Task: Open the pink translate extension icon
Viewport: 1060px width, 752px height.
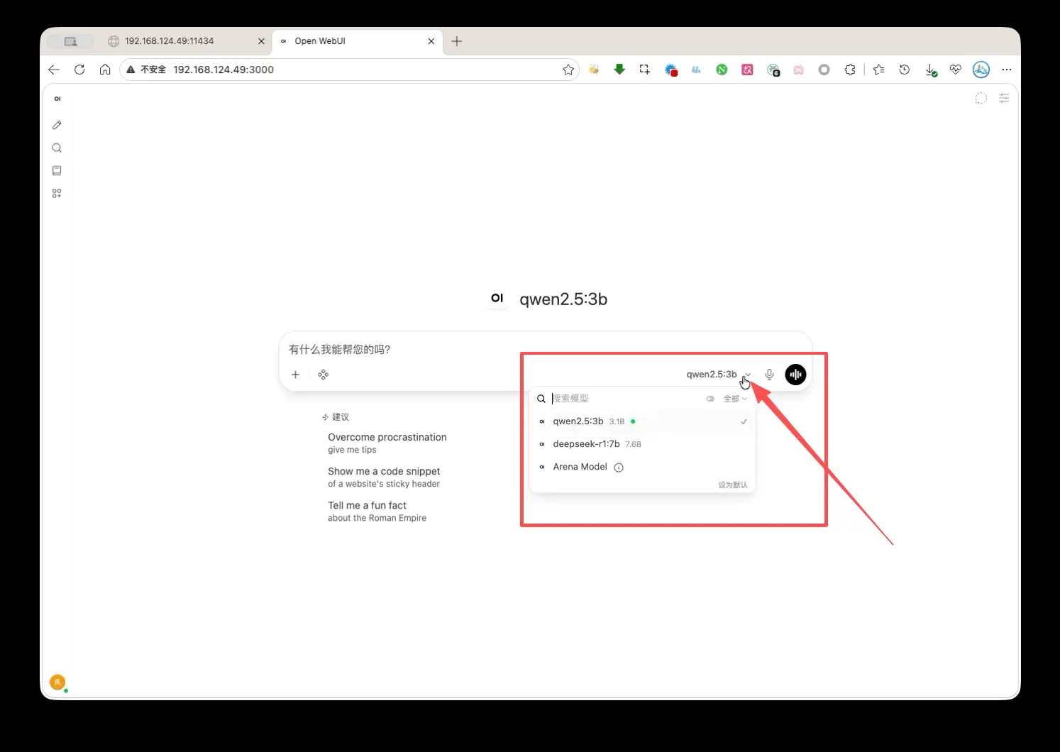Action: (747, 70)
